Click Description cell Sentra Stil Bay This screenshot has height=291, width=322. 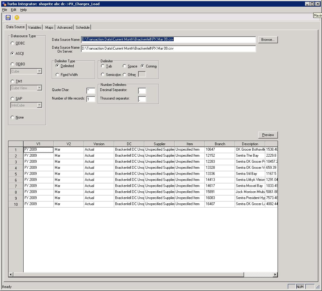tap(250, 174)
